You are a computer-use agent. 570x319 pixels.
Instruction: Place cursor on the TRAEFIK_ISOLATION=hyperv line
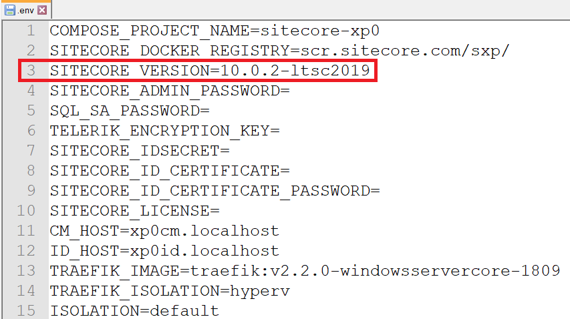(x=170, y=291)
